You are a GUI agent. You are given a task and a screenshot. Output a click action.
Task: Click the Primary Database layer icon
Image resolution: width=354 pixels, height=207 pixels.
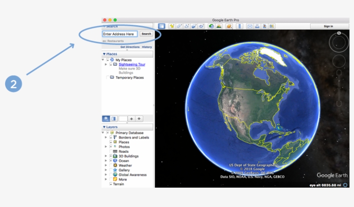point(112,133)
